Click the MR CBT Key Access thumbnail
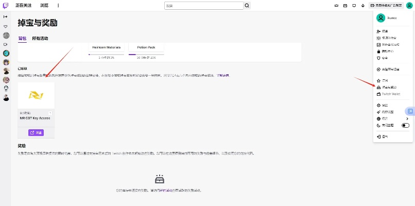Viewport: 415px width, 206px height. (36, 95)
